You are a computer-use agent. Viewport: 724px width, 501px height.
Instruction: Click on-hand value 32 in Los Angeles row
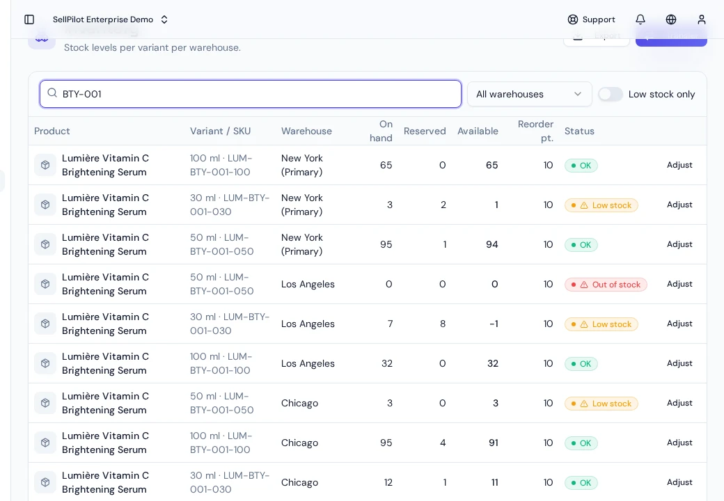pos(387,363)
